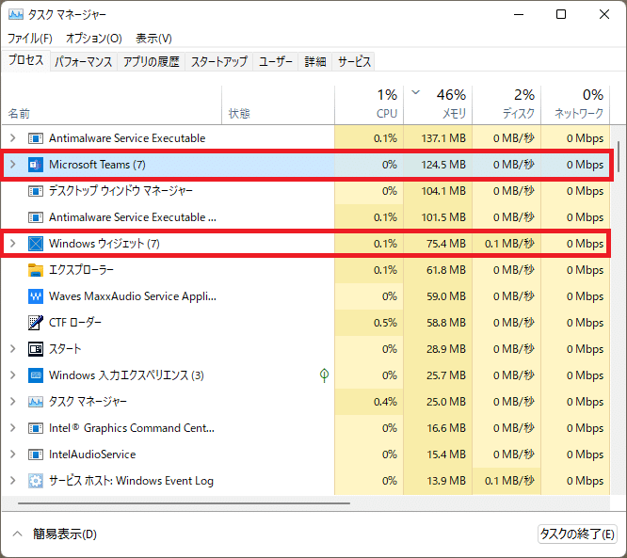Image resolution: width=627 pixels, height=558 pixels.
Task: Click the Windows 入力エクスペリエンス icon
Action: point(36,375)
